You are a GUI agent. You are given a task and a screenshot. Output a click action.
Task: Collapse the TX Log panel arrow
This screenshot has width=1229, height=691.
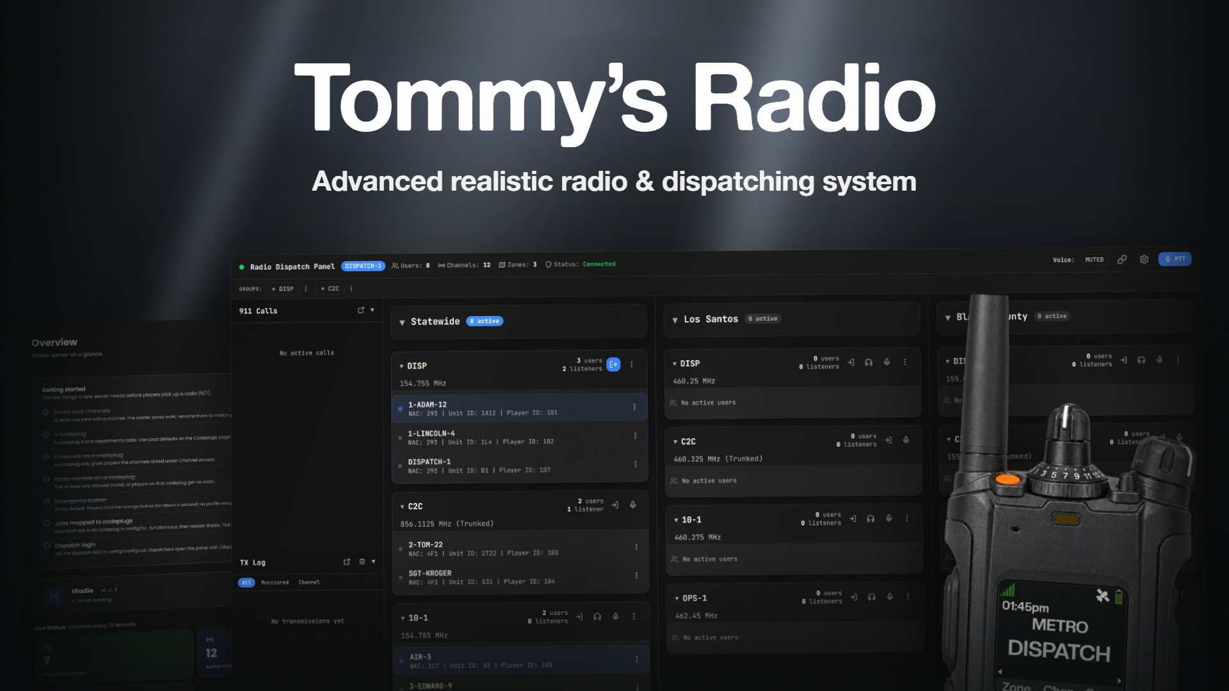click(373, 562)
